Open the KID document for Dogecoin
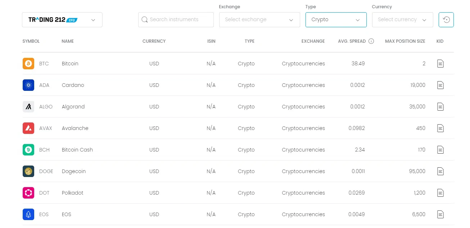Image resolution: width=470 pixels, height=228 pixels. 440,171
